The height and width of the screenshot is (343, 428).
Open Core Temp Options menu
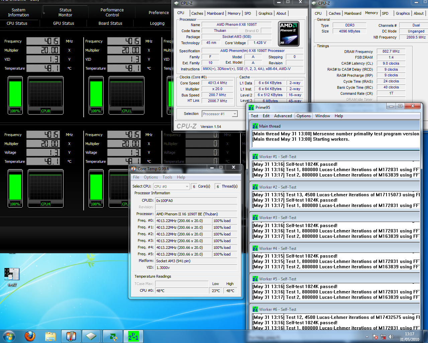coord(151,177)
